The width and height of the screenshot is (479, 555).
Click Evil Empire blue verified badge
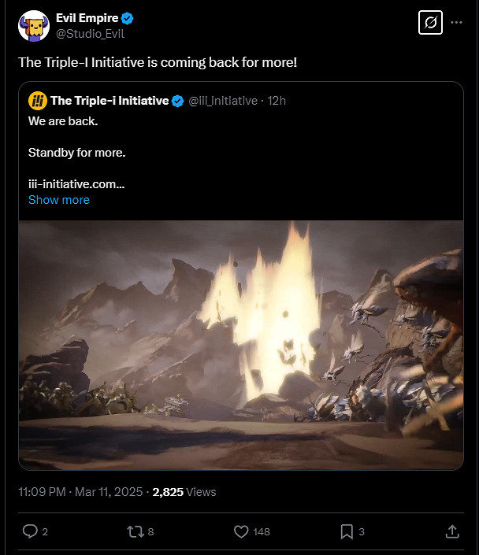click(x=128, y=19)
